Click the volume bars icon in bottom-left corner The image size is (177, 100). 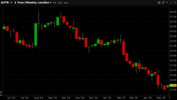[1, 95]
